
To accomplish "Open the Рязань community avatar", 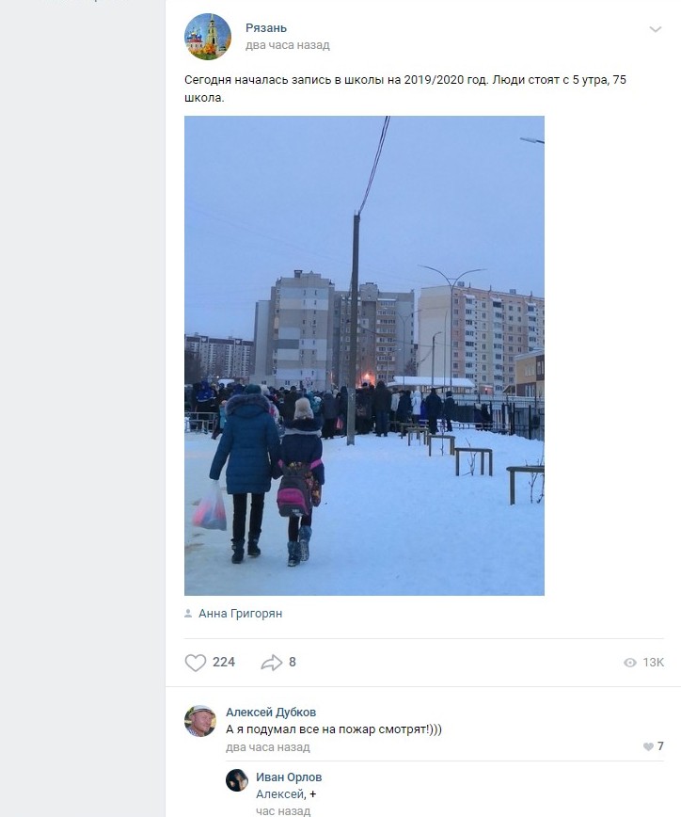I will tap(208, 36).
